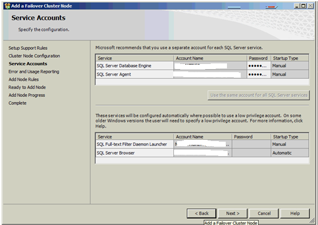Edit Account Name for SQL Server Database Engine
Image resolution: width=318 pixels, height=225 pixels.
(x=210, y=66)
